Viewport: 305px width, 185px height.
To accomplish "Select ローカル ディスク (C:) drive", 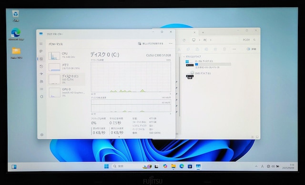I will coord(208,64).
